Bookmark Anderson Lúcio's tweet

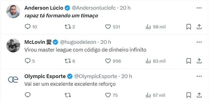pyautogui.click(x=188, y=27)
